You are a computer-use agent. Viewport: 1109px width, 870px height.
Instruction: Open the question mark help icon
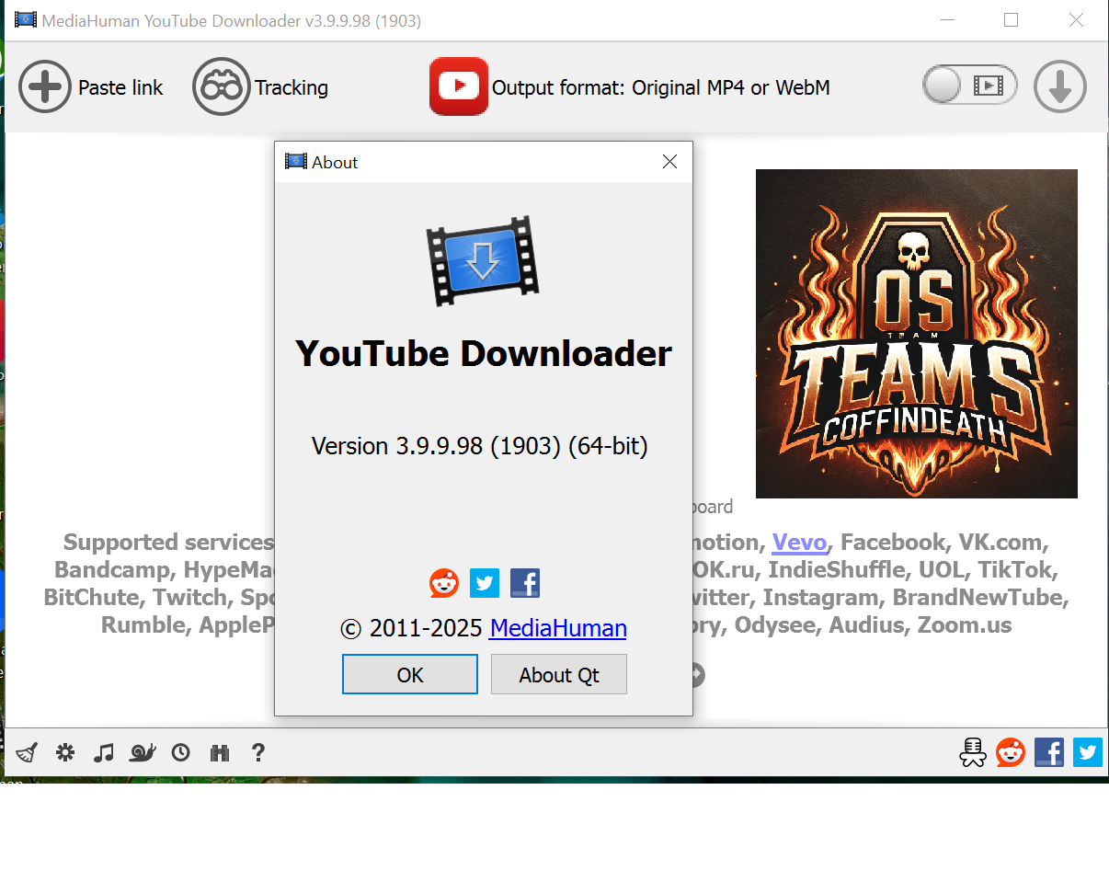coord(258,752)
